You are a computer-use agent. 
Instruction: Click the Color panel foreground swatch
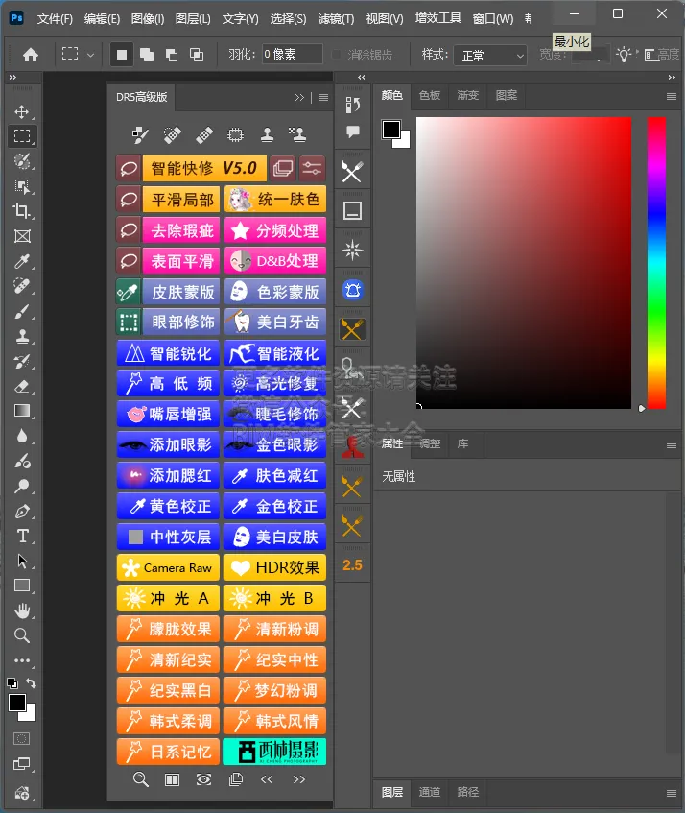(391, 130)
